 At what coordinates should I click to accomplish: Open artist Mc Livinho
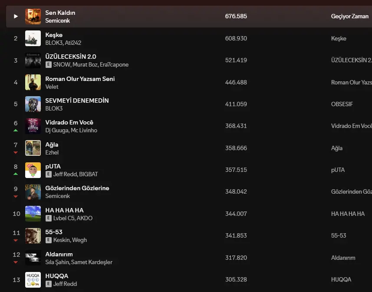pos(84,130)
